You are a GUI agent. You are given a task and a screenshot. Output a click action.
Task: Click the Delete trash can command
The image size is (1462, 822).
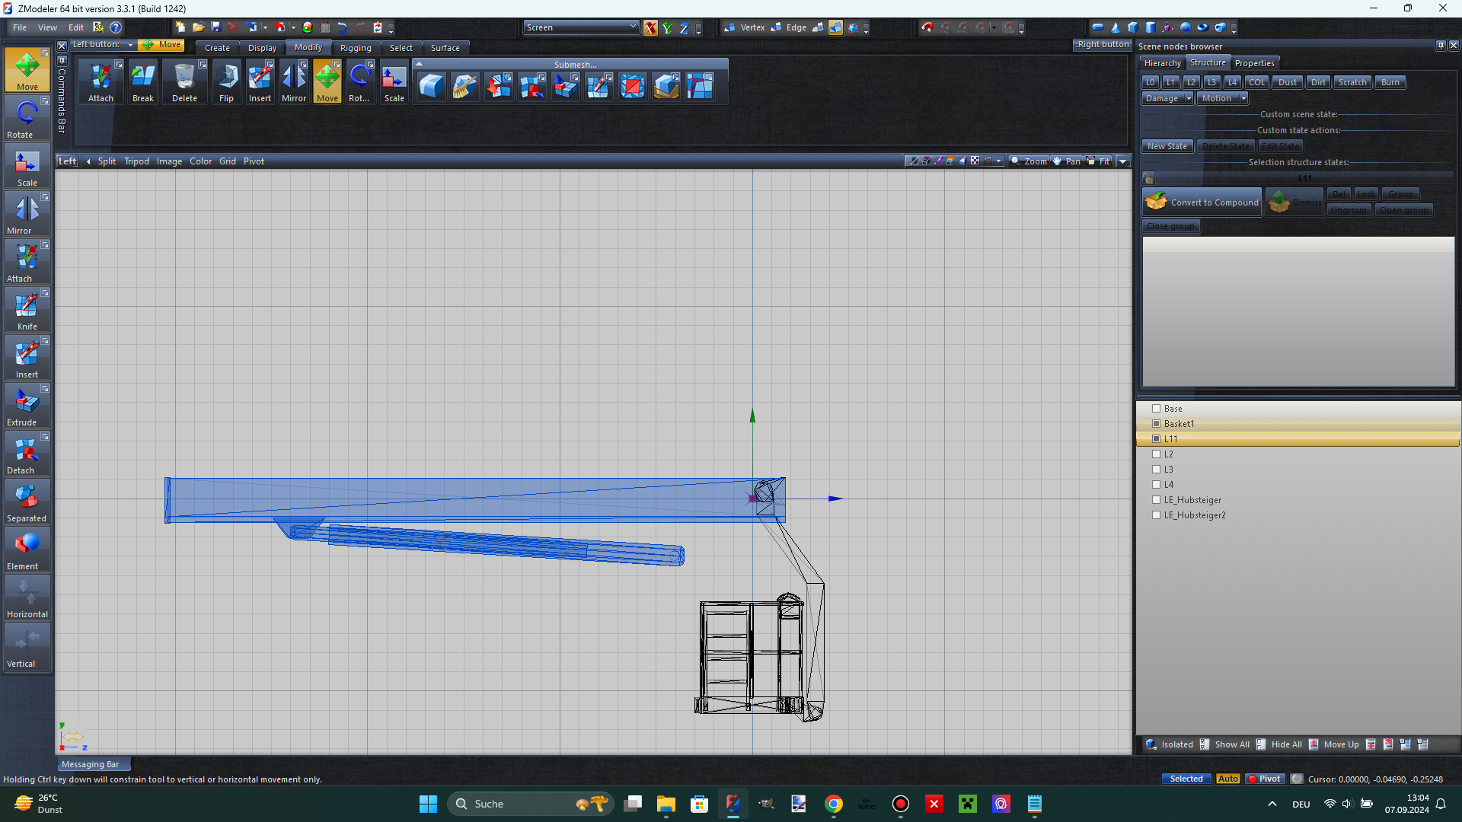pos(184,81)
